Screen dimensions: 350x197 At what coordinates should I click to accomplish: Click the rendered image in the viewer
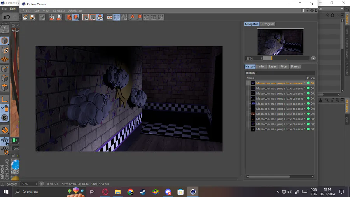129,99
